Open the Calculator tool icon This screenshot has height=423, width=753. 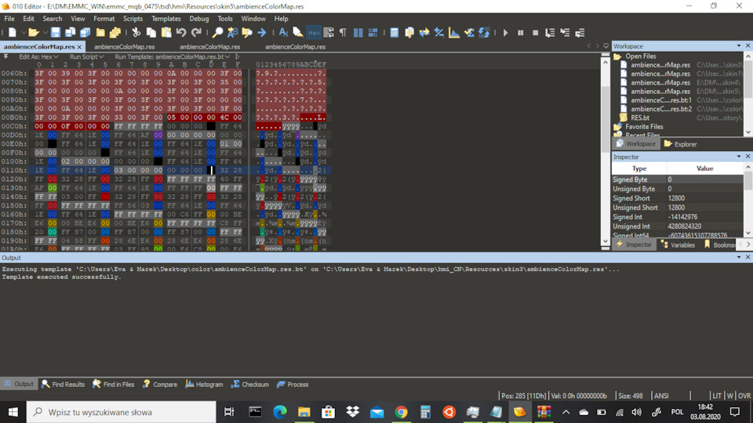click(395, 33)
